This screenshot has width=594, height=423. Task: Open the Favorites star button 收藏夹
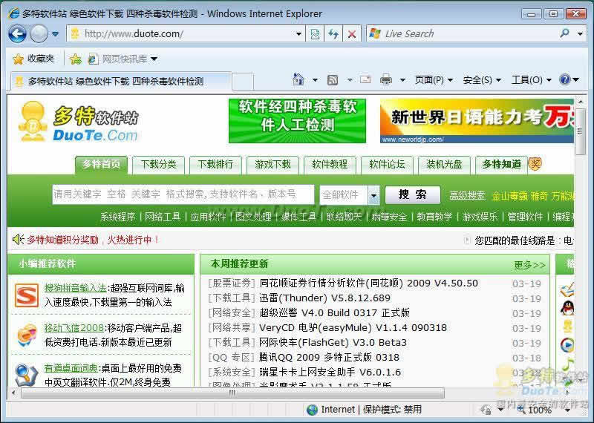tap(33, 59)
